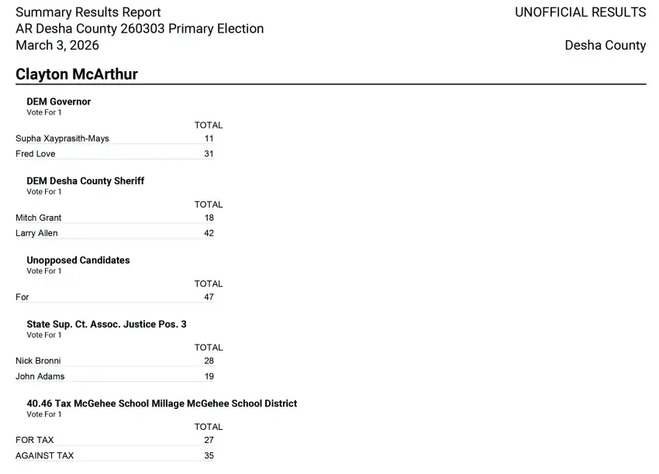This screenshot has height=474, width=659.
Task: Click the State Sup. Ct. Assoc. Justice heading
Action: [106, 324]
